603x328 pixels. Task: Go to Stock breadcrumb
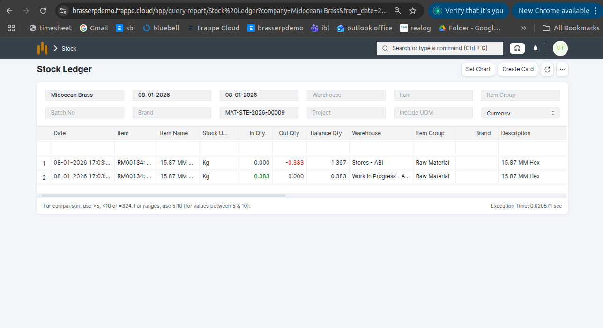[x=69, y=49]
